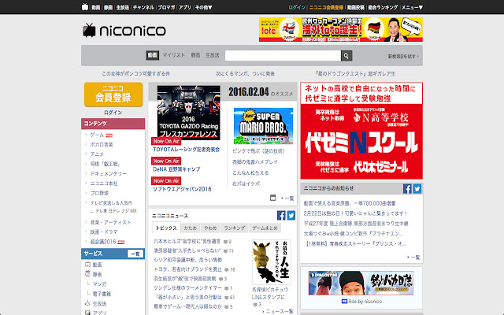
Task: Open アニメ in コンテンツ sidebar
Action: point(97,154)
